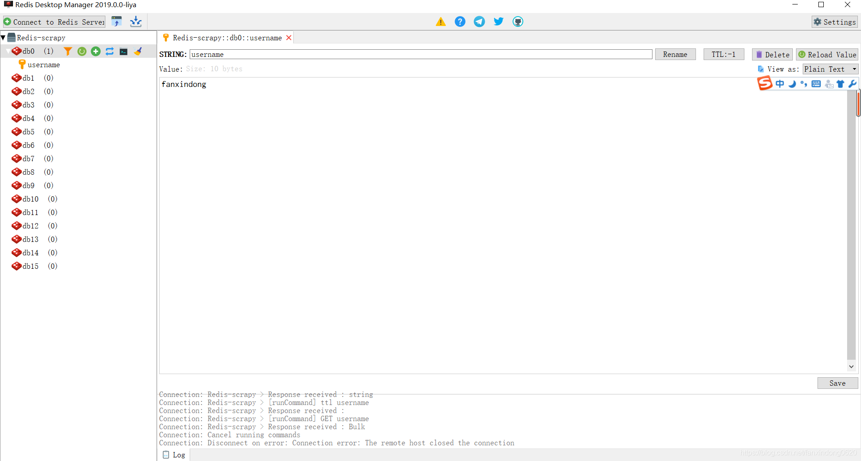Click the export connections icon
This screenshot has width=861, height=461.
[136, 22]
